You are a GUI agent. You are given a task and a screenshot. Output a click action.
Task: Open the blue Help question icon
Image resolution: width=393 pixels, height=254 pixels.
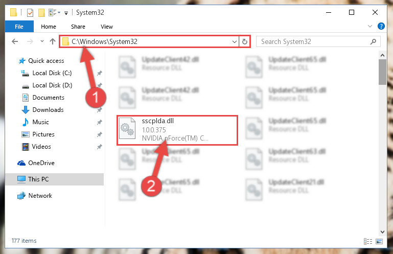point(381,26)
